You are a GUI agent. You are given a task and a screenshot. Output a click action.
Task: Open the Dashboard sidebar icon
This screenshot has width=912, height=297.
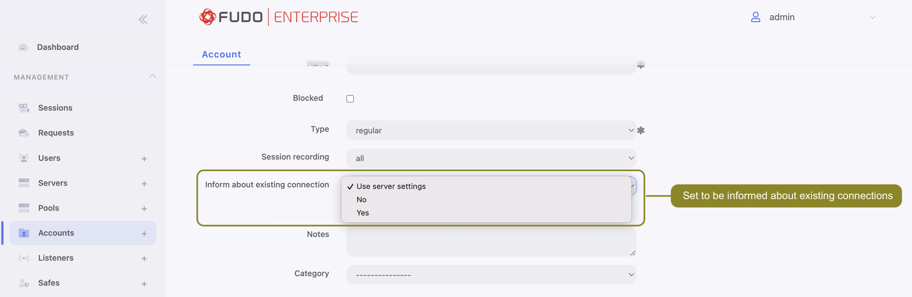[x=23, y=47]
